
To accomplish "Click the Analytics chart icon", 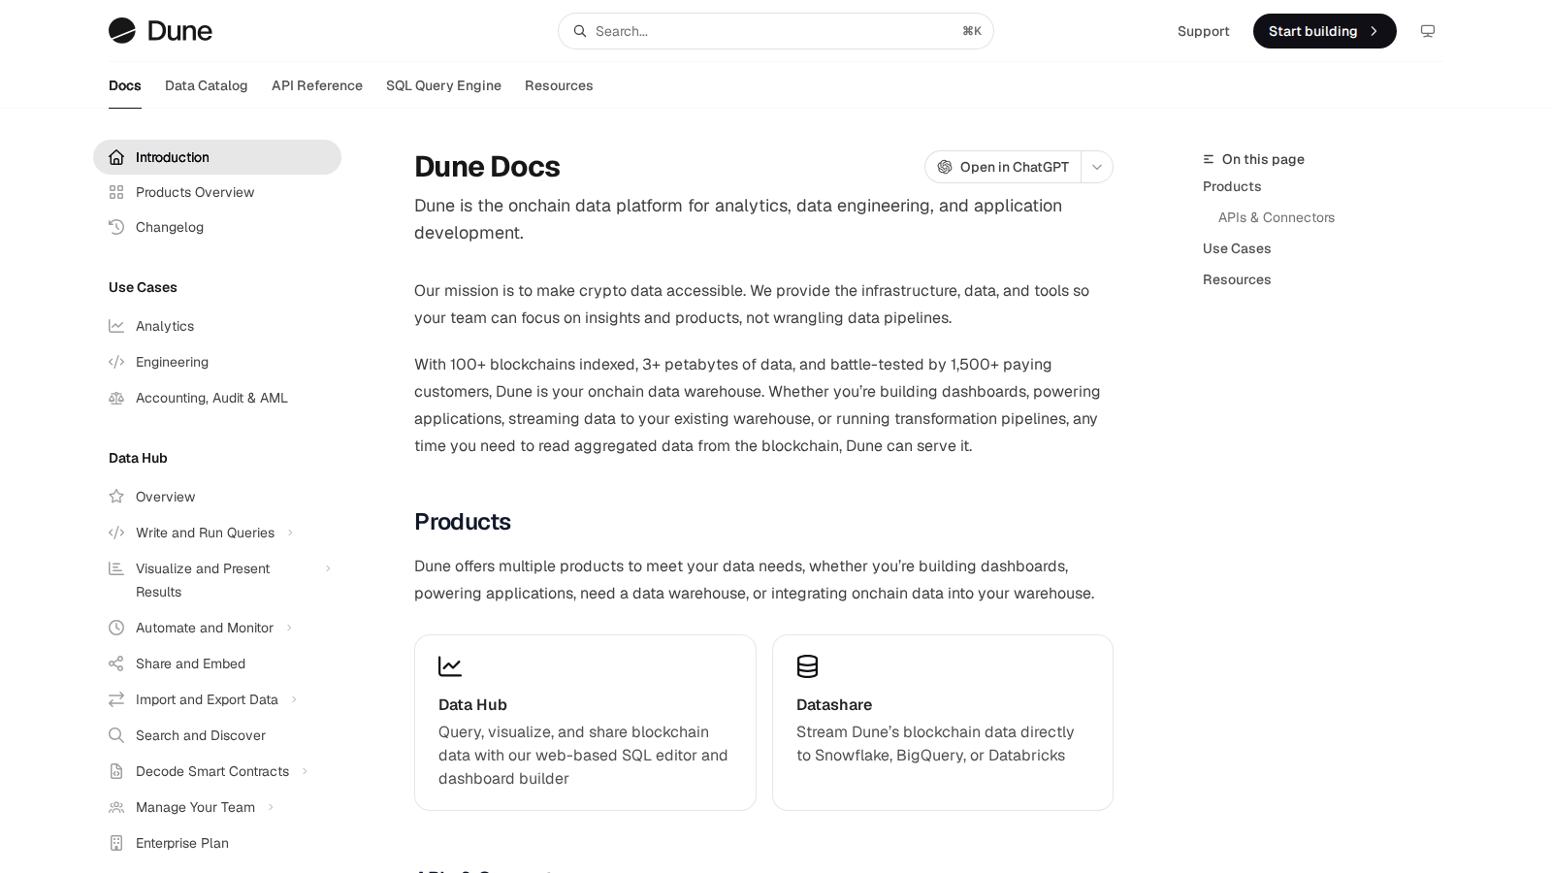I will pyautogui.click(x=116, y=326).
